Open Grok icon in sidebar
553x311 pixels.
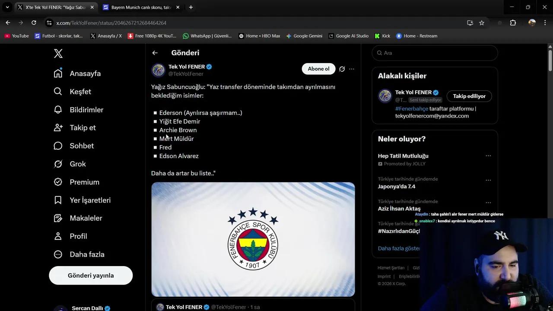(58, 164)
